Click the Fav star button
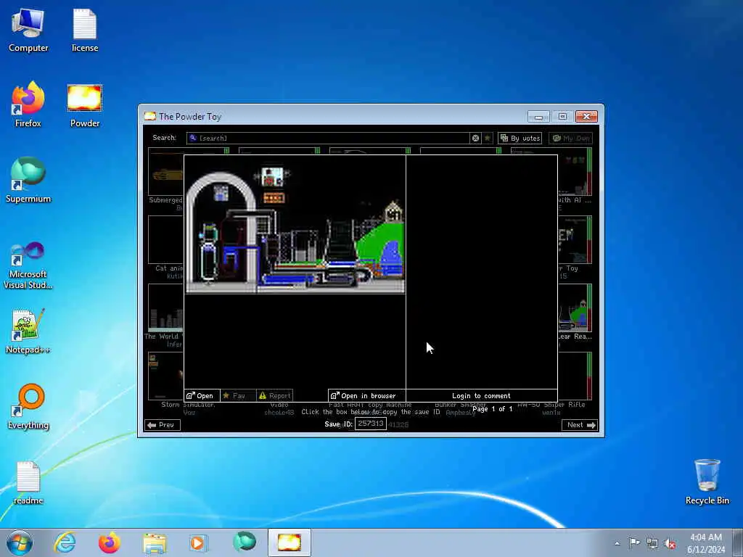The height and width of the screenshot is (557, 743). (x=238, y=395)
